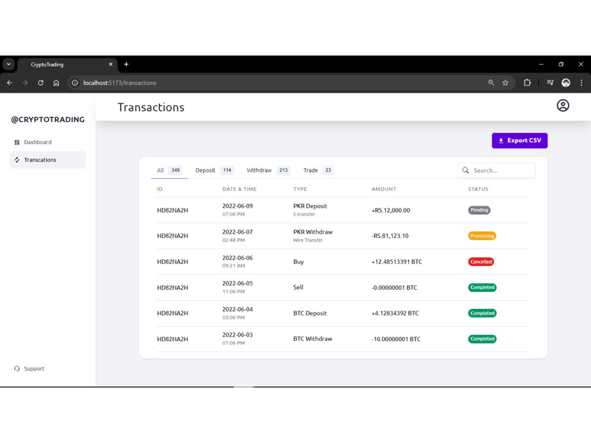
Task: Open Transcations from the sidebar
Action: click(x=47, y=159)
